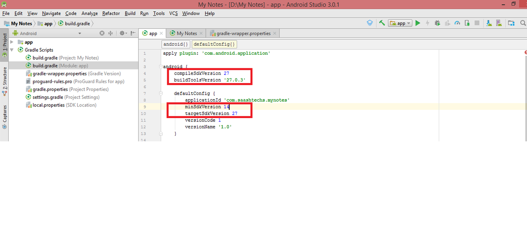The height and width of the screenshot is (246, 527).
Task: Click the versionName '1.0' line
Action: pos(208,127)
